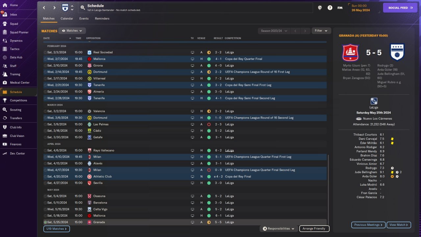
Task: Open Squad Planner from the sidebar icon
Action: 5,32
